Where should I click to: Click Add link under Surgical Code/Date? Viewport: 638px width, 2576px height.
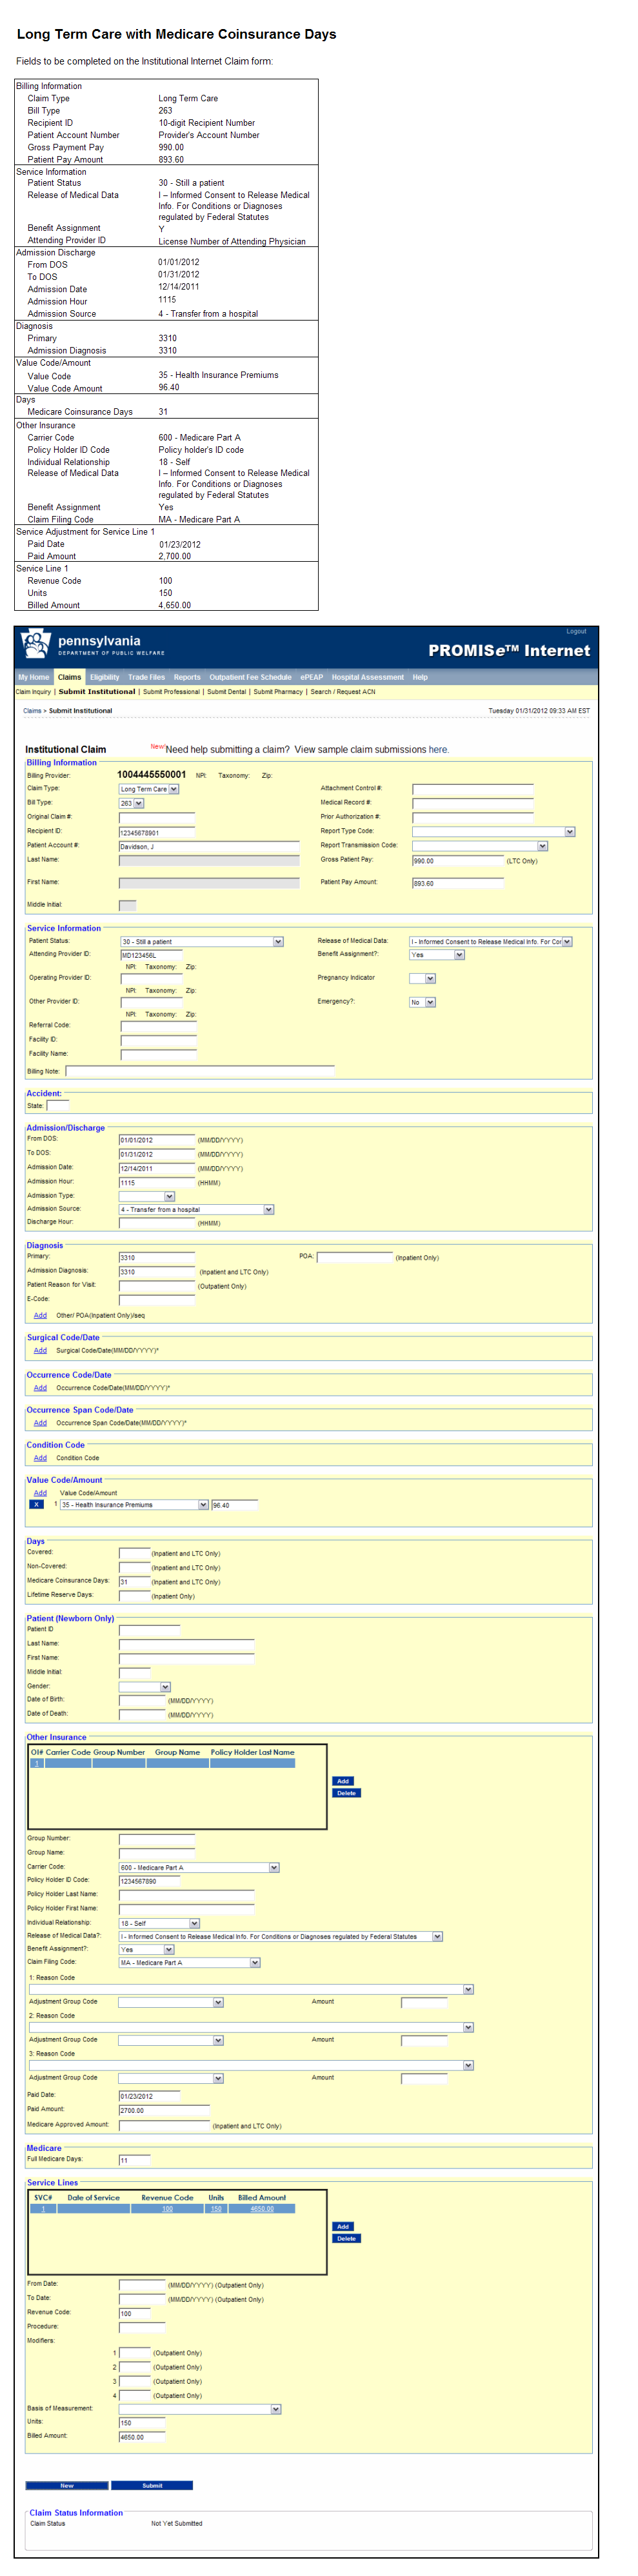pyautogui.click(x=40, y=1350)
